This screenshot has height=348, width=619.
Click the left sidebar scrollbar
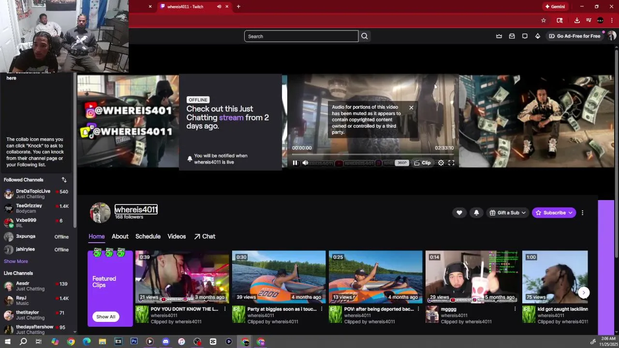pos(75,150)
